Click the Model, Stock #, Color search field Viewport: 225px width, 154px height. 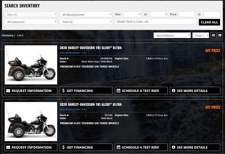(x=155, y=22)
